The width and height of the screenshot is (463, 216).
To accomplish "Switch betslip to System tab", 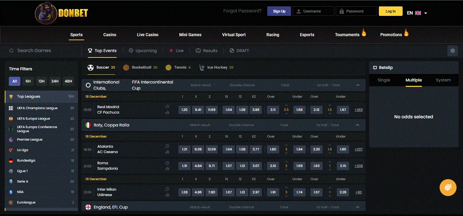I will [443, 80].
